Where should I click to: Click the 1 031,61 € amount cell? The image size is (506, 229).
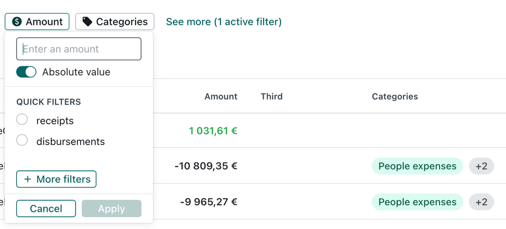(x=213, y=131)
